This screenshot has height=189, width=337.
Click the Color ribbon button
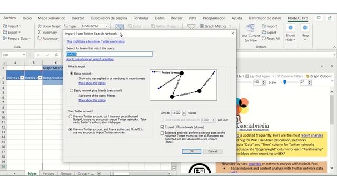[134, 26]
